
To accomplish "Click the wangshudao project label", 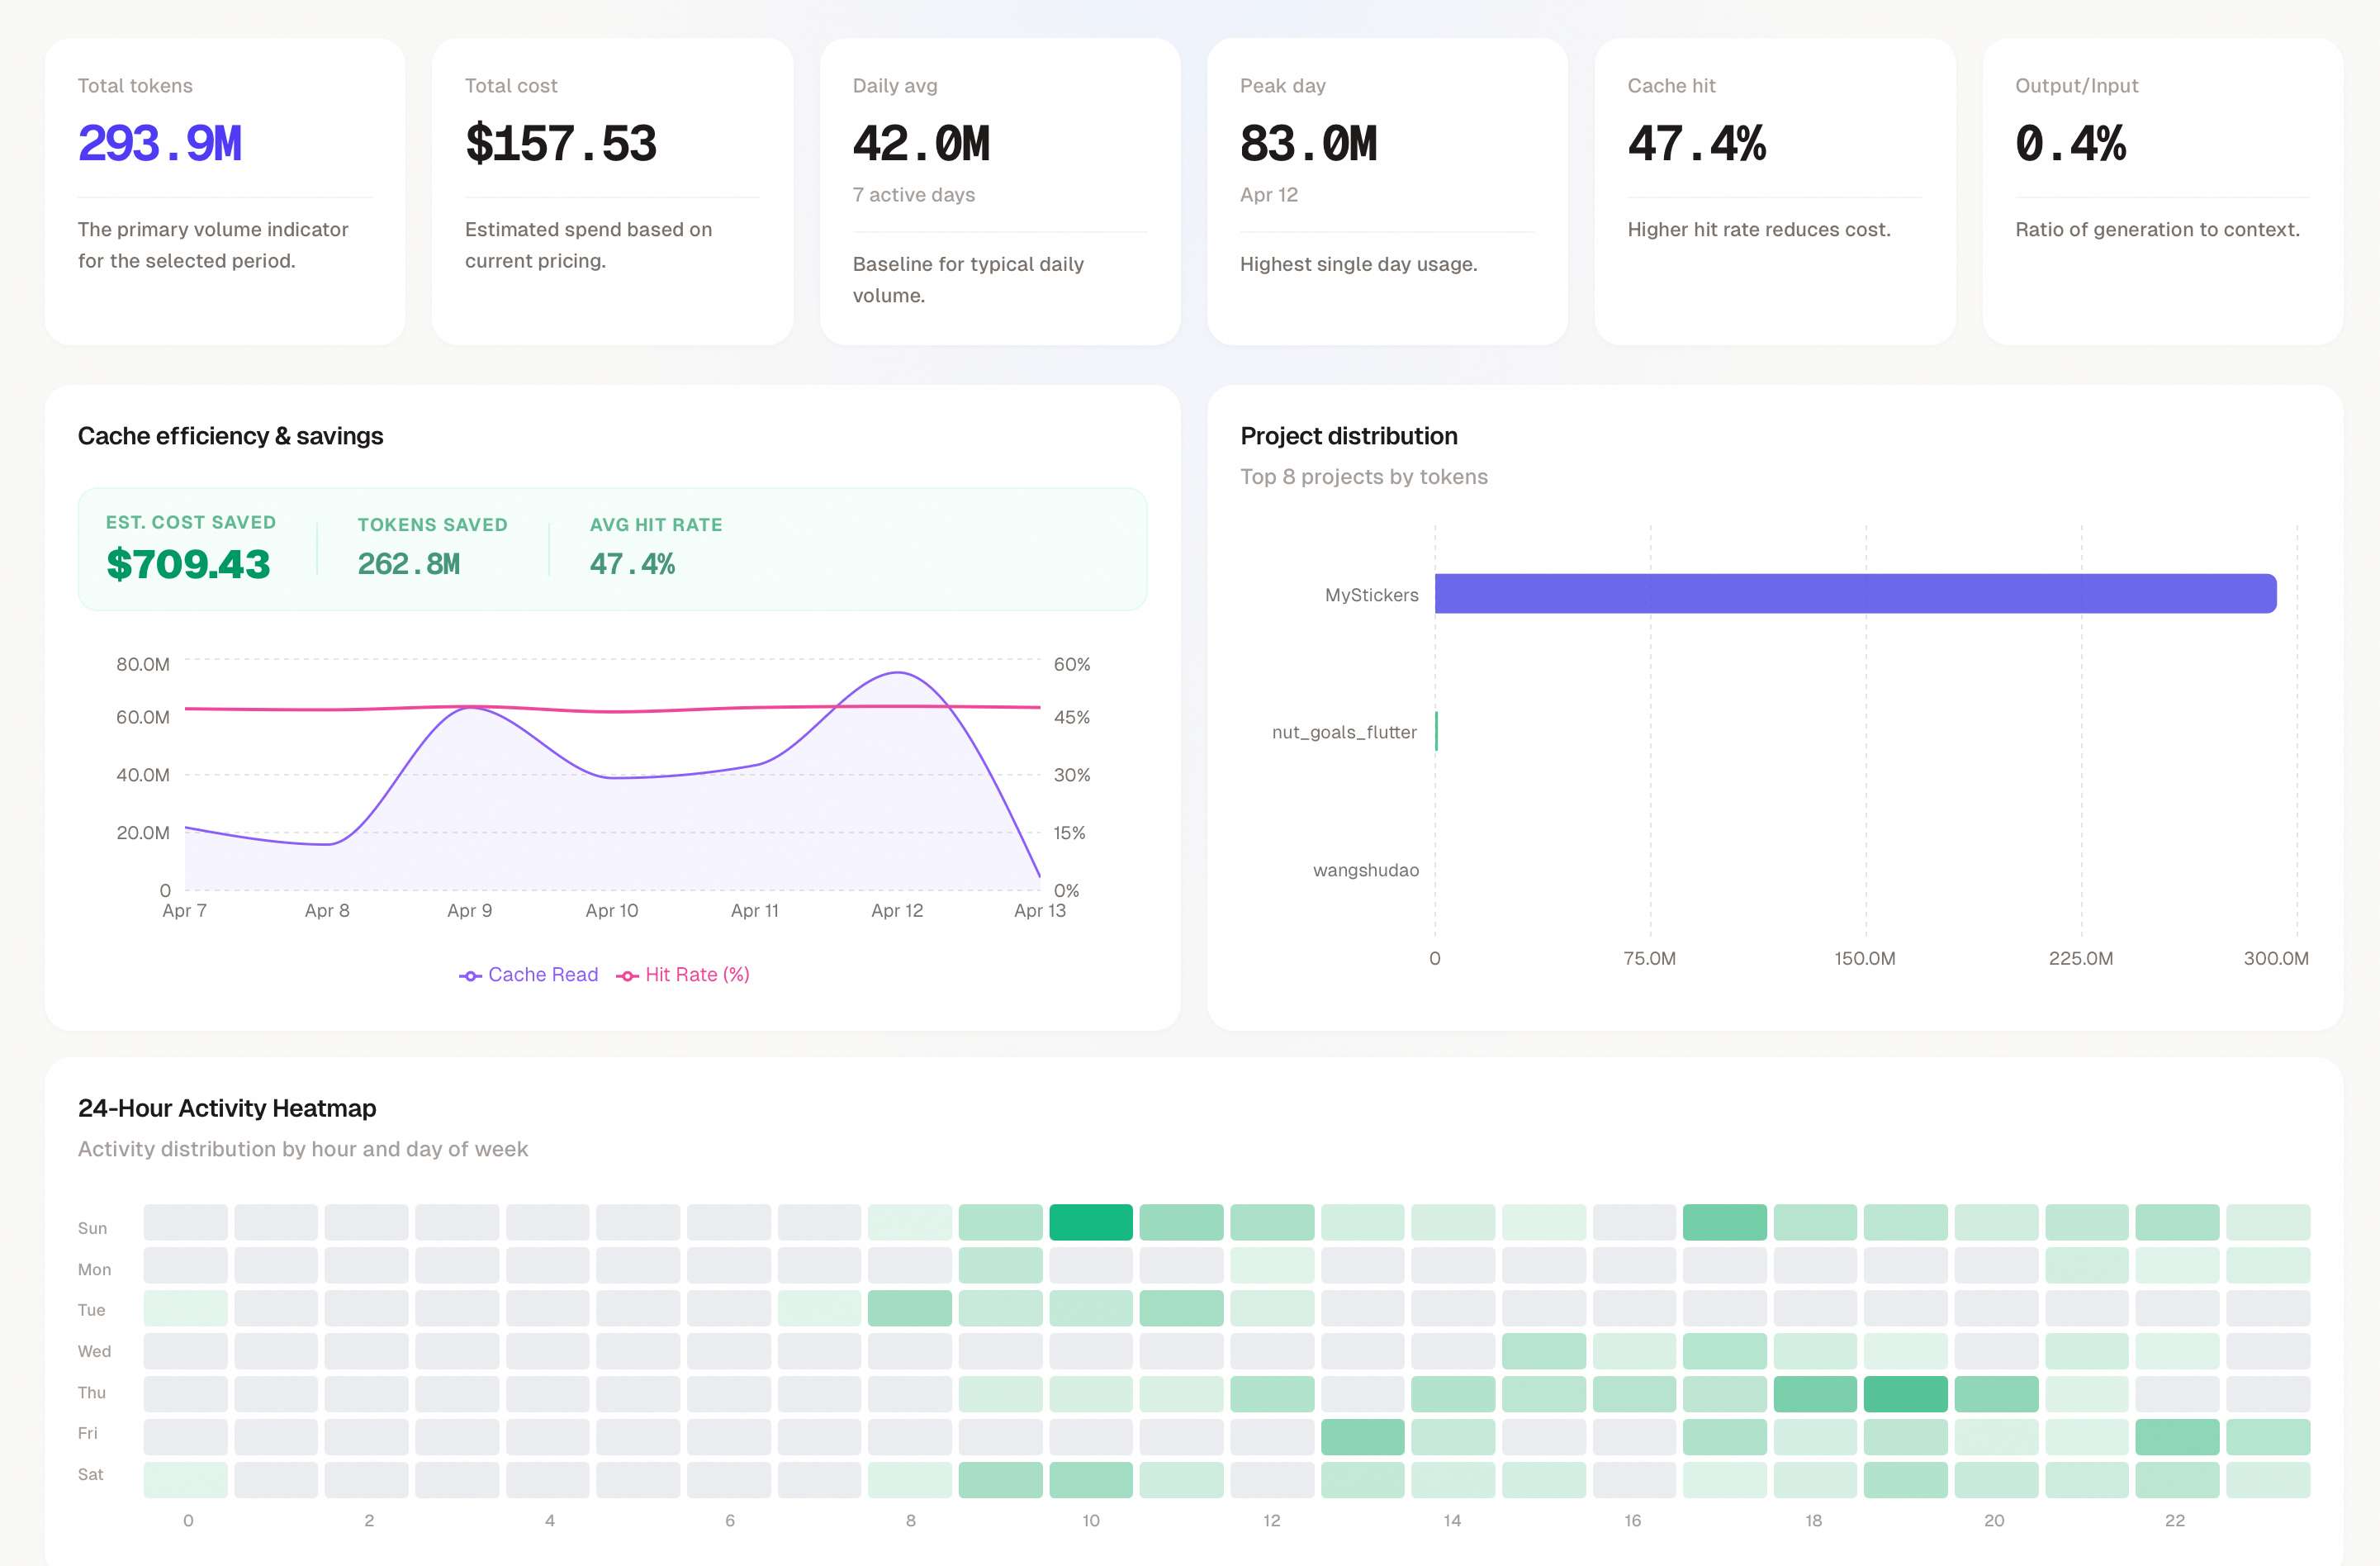I will (x=1365, y=870).
